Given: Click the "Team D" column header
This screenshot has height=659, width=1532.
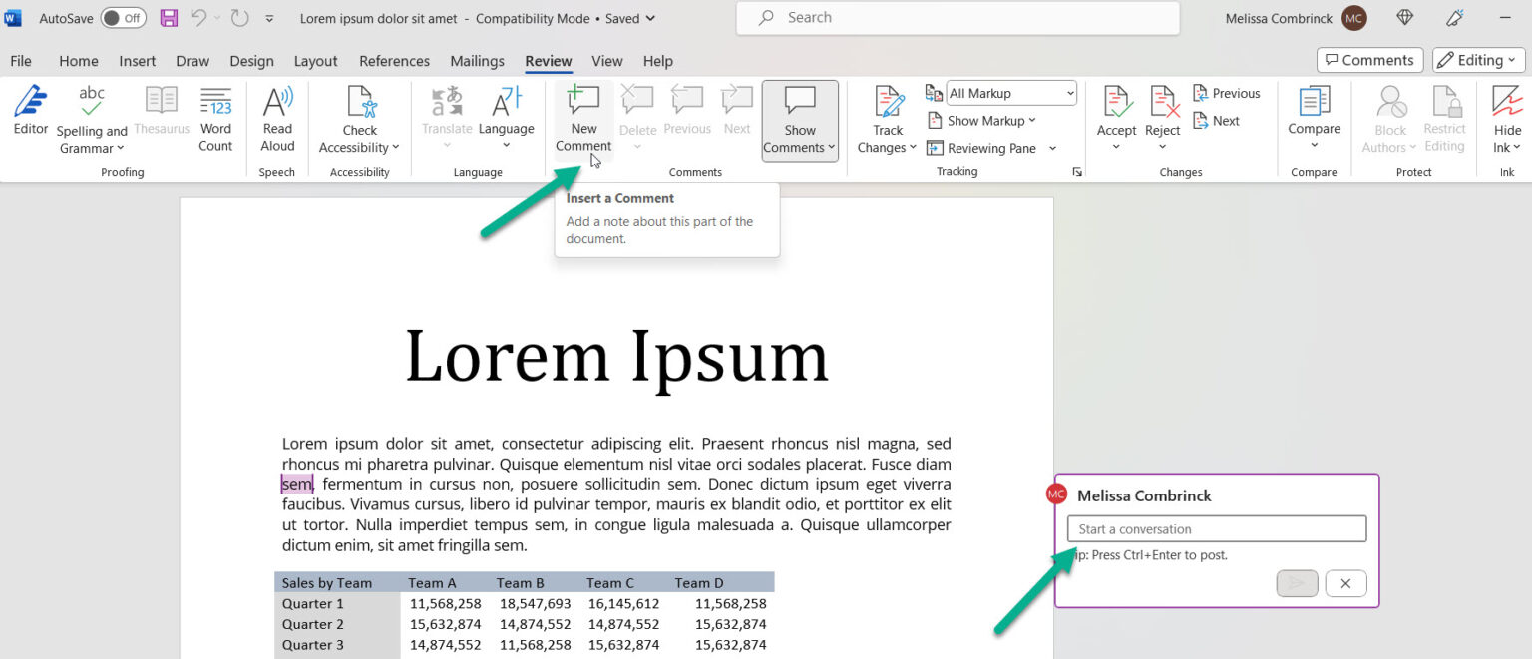Looking at the screenshot, I should click(699, 583).
